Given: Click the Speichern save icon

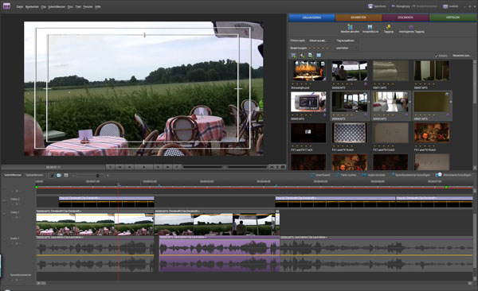Looking at the screenshot, I should pyautogui.click(x=370, y=6).
